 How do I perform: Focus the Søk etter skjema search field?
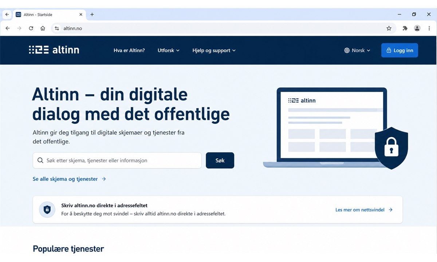click(117, 160)
